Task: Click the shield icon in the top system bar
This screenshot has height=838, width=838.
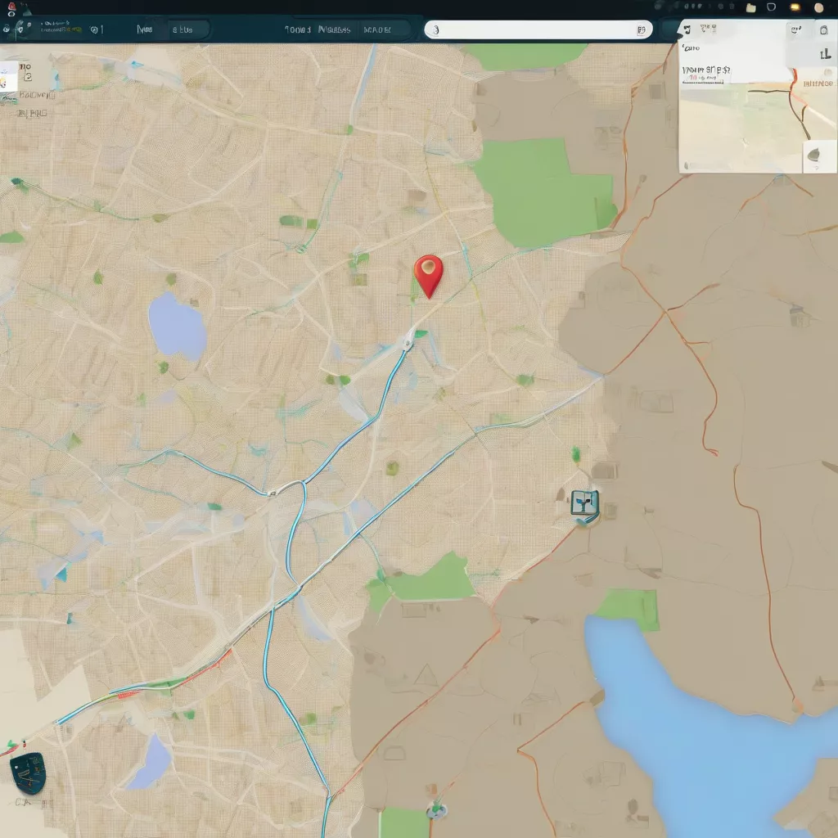Action: (x=771, y=7)
